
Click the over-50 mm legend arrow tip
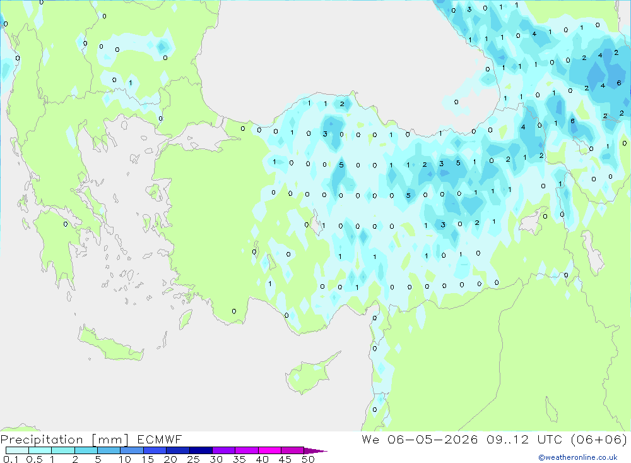point(316,451)
